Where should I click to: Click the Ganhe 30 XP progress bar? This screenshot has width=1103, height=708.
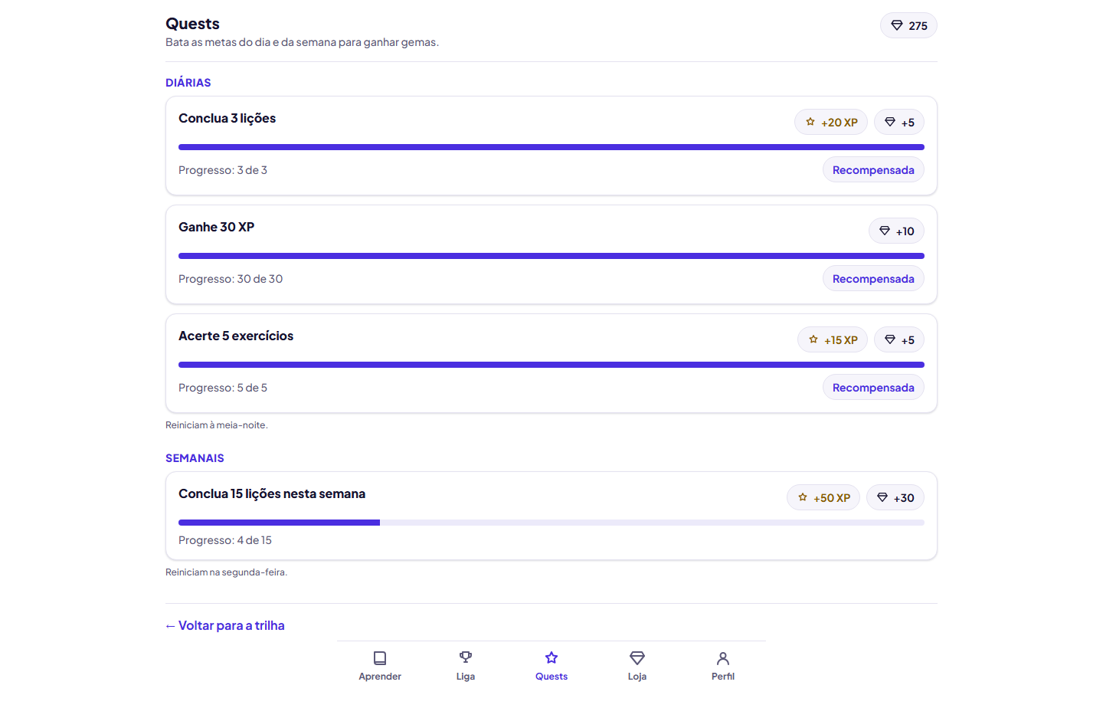551,256
